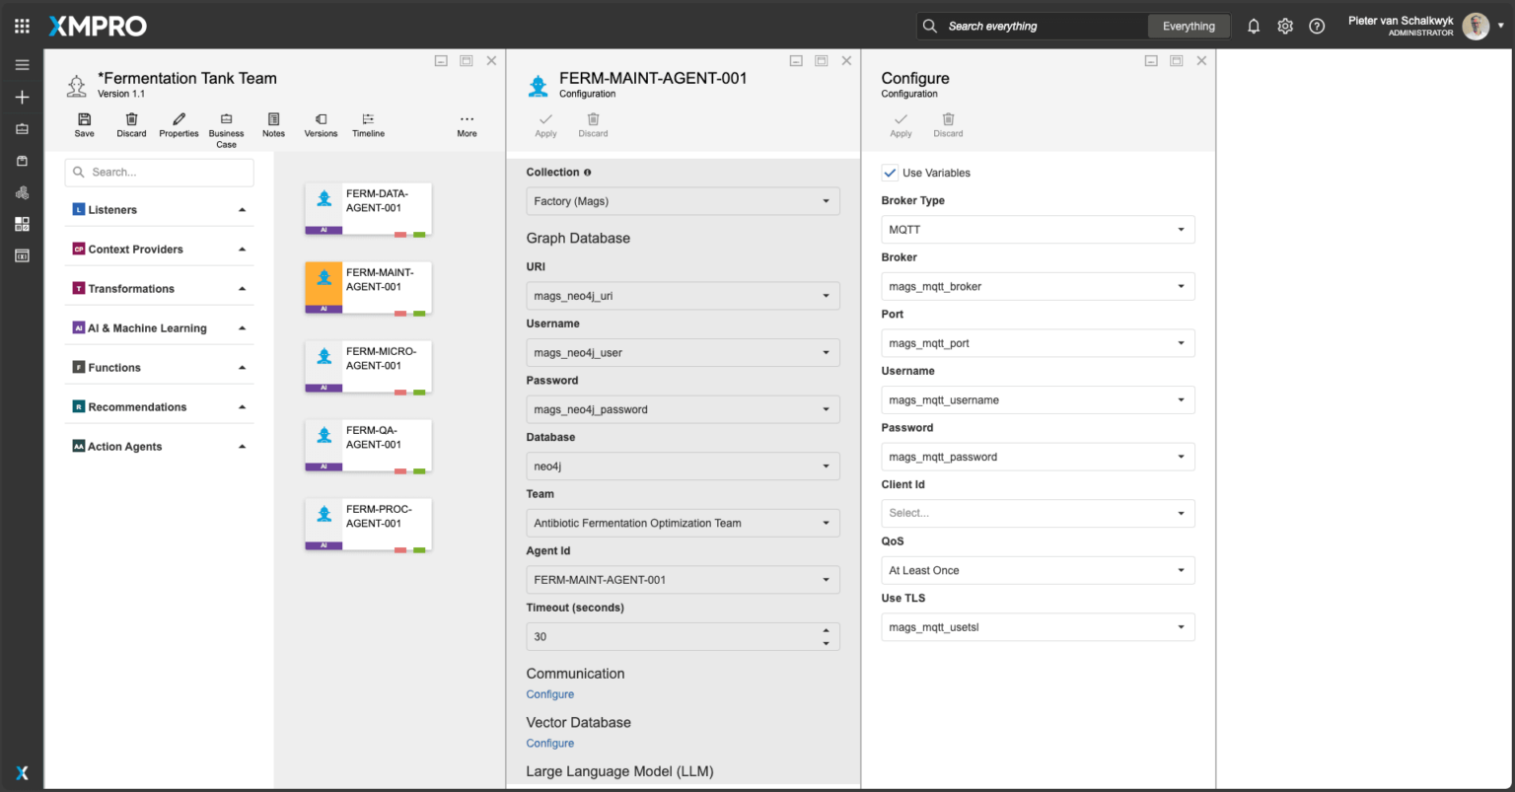Click the More menu in the toolbar
This screenshot has width=1515, height=792.
[467, 124]
